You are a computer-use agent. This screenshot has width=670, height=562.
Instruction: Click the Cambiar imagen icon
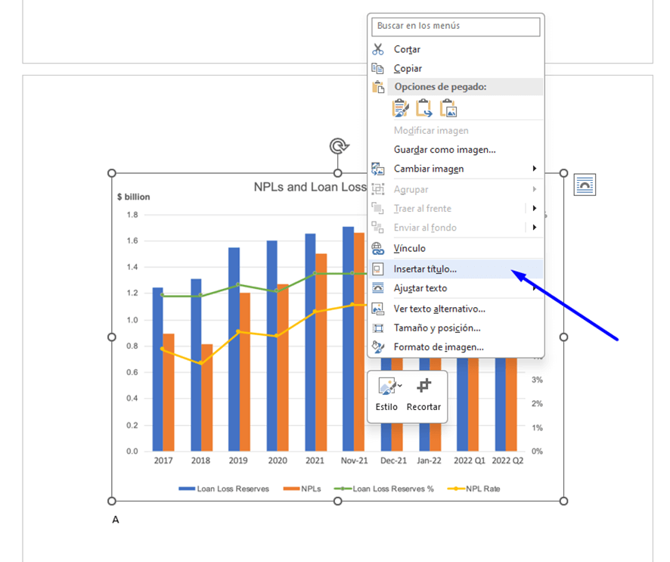[x=378, y=169]
